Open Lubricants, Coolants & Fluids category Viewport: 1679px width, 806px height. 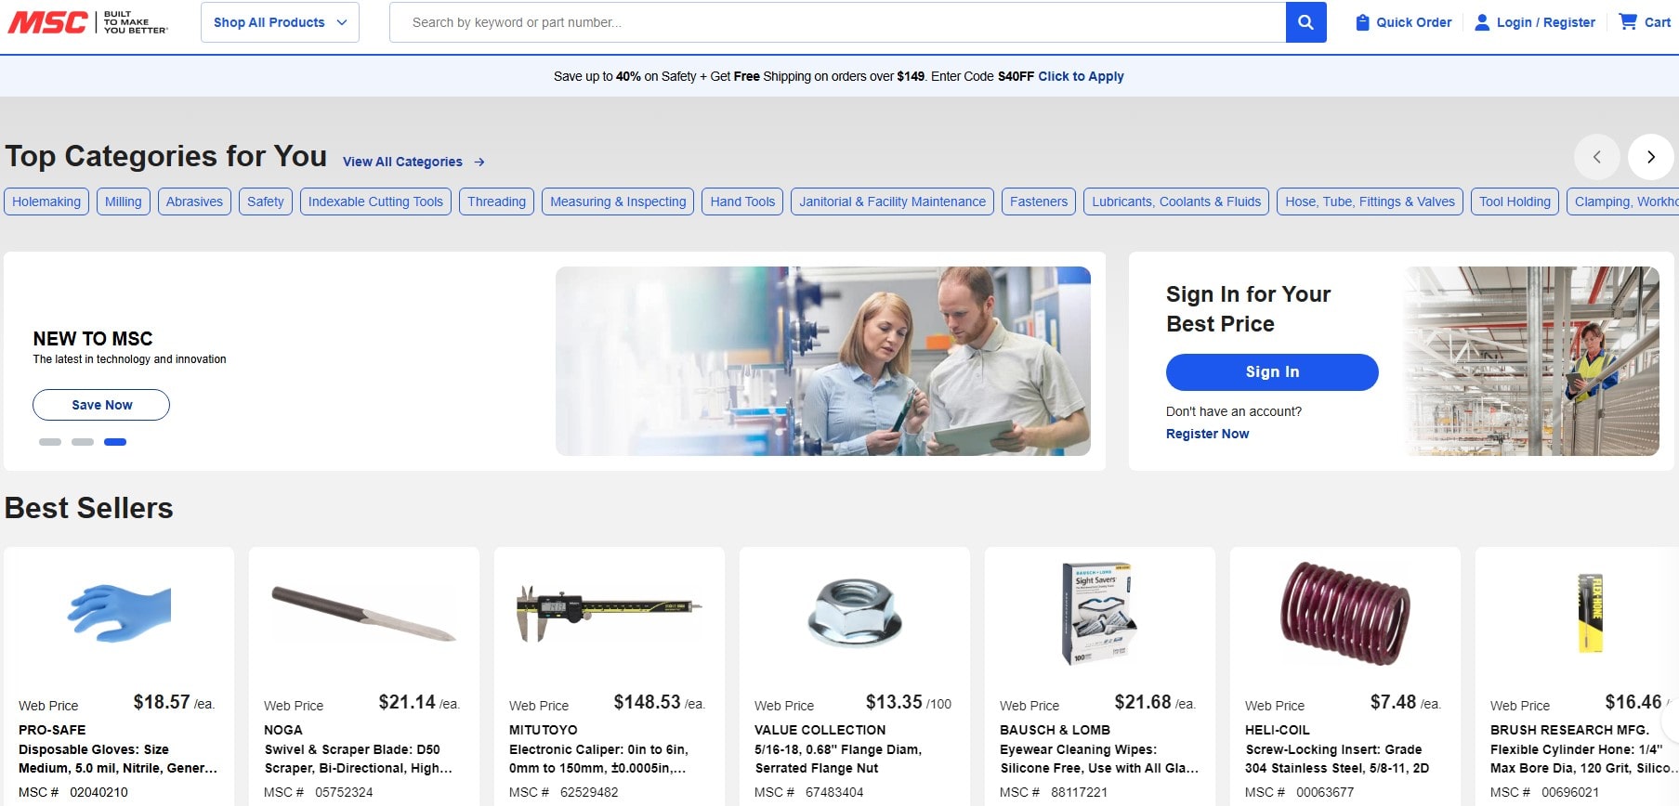click(1176, 201)
